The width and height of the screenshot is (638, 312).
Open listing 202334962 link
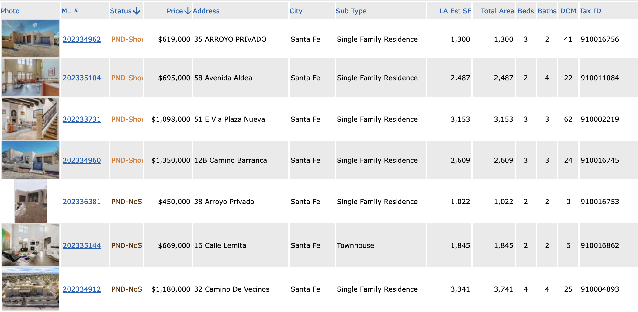81,39
